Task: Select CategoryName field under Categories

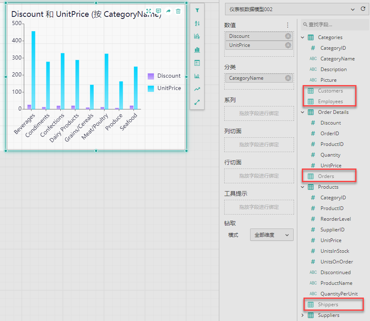Action: (337, 59)
